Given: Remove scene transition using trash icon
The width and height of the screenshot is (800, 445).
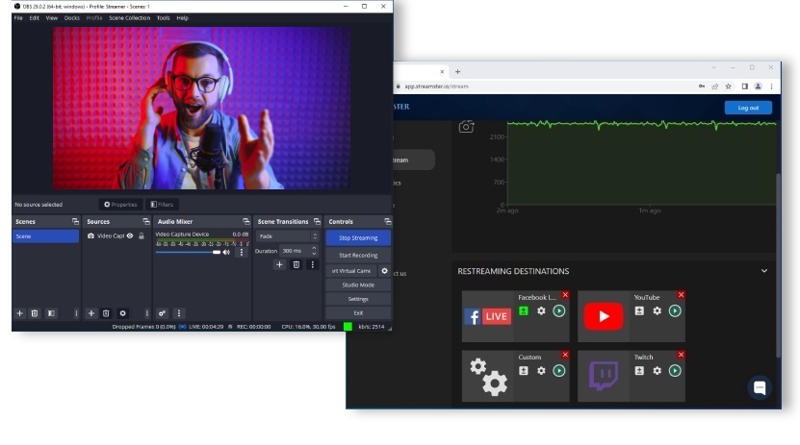Looking at the screenshot, I should 296,264.
